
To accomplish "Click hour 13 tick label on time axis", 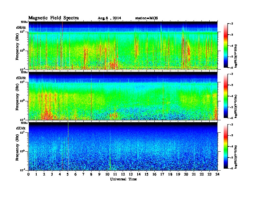I will [131, 175].
